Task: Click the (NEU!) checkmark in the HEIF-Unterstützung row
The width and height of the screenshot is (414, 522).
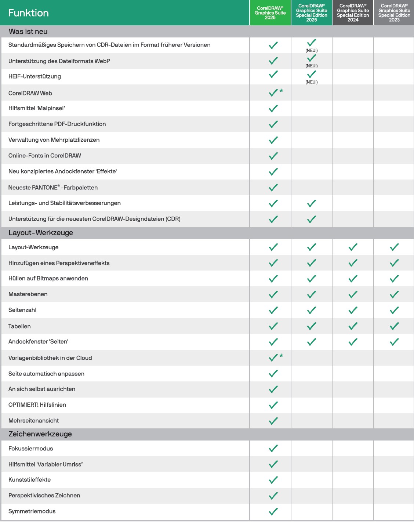Action: (x=312, y=75)
